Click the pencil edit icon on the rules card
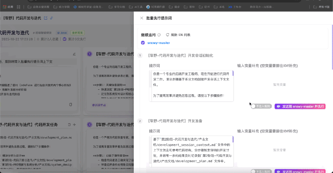Screen dimensions: 333x173 pos(74,54)
